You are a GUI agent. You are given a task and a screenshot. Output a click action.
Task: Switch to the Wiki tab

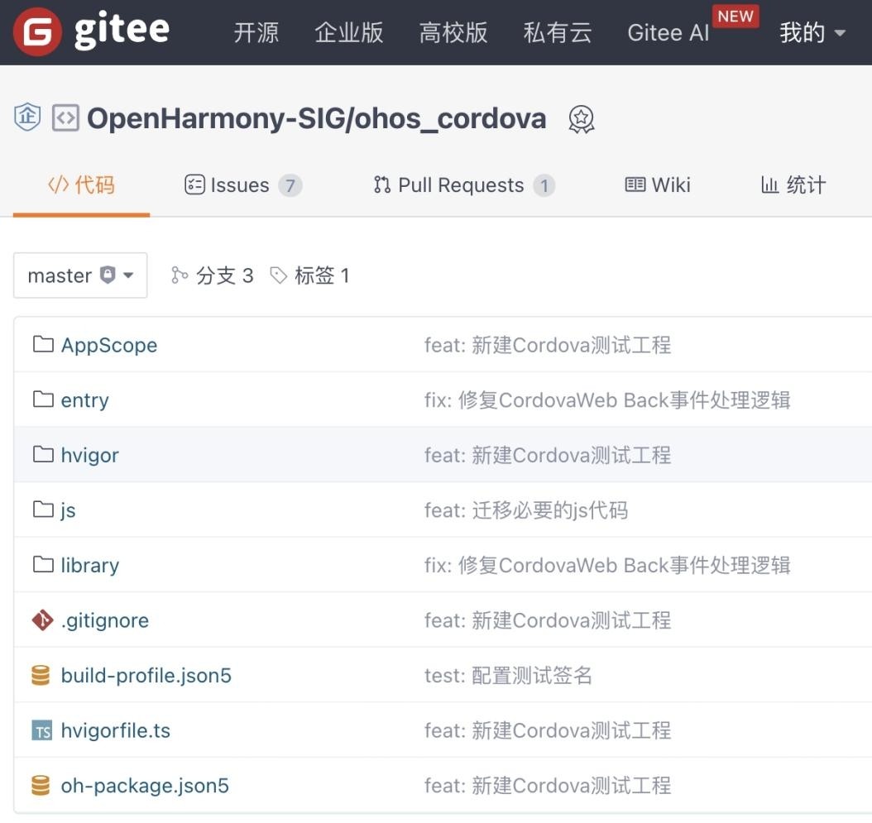pyautogui.click(x=658, y=184)
